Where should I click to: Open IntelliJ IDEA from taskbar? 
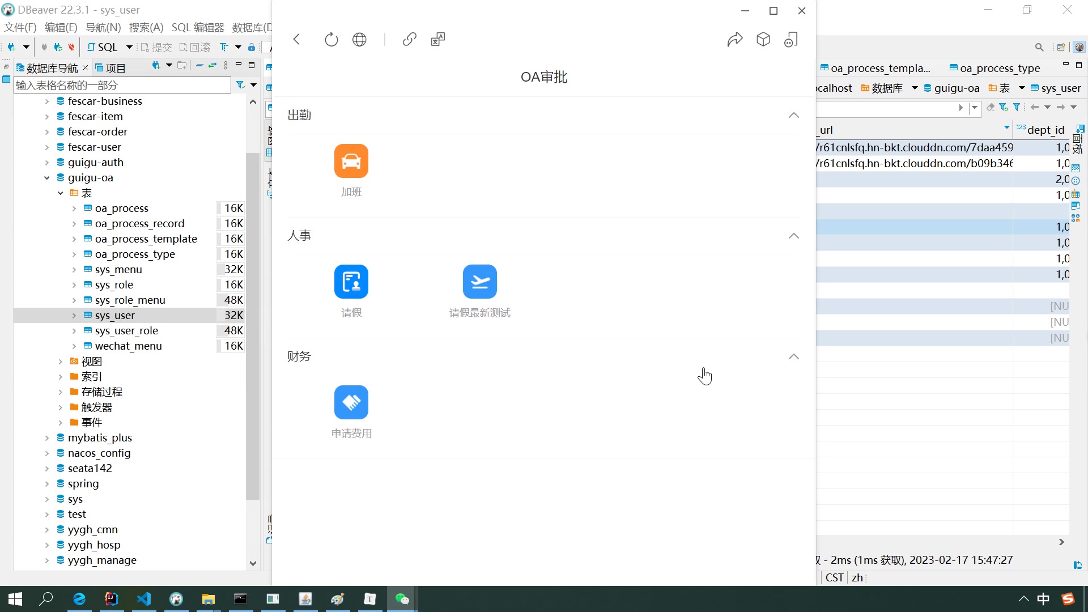tap(112, 599)
